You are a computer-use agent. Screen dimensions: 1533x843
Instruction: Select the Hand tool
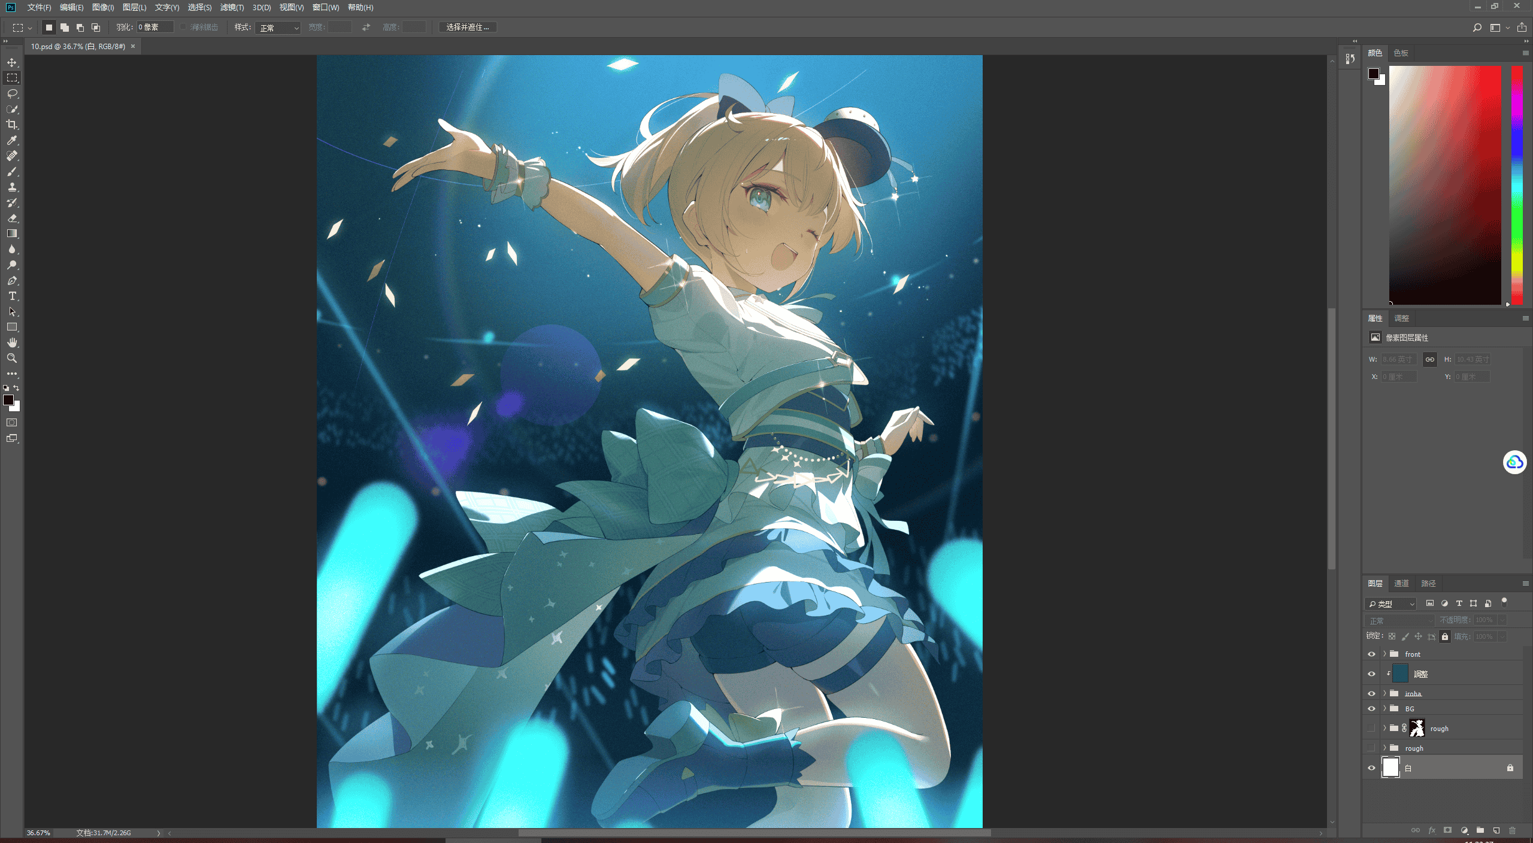tap(12, 342)
